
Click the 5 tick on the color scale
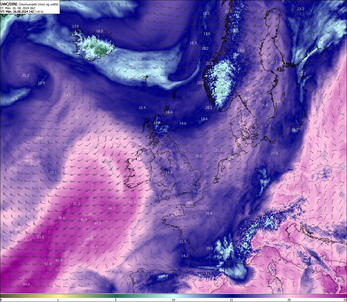tap(116, 300)
